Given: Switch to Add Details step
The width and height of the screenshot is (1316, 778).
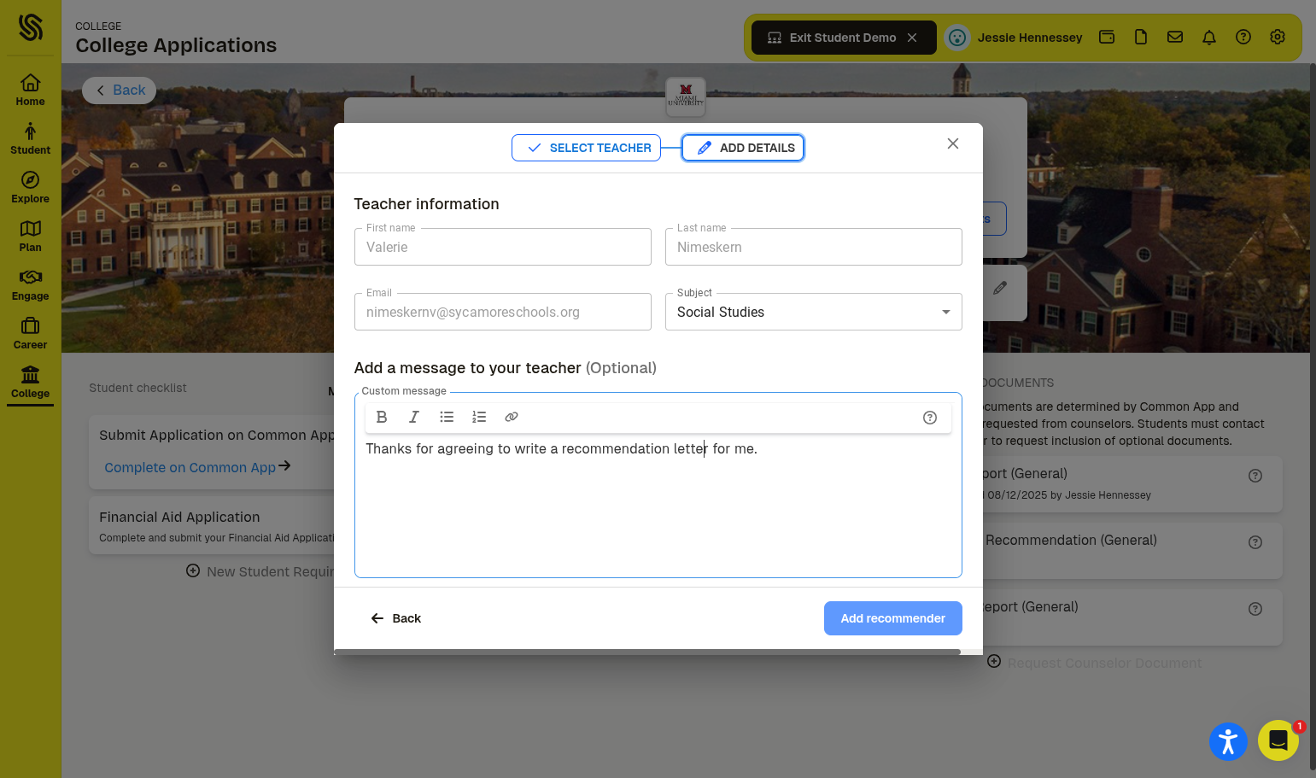Looking at the screenshot, I should pyautogui.click(x=743, y=148).
